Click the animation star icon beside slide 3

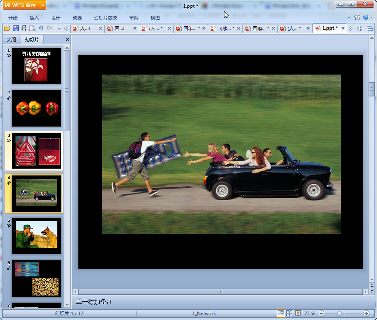(x=9, y=141)
